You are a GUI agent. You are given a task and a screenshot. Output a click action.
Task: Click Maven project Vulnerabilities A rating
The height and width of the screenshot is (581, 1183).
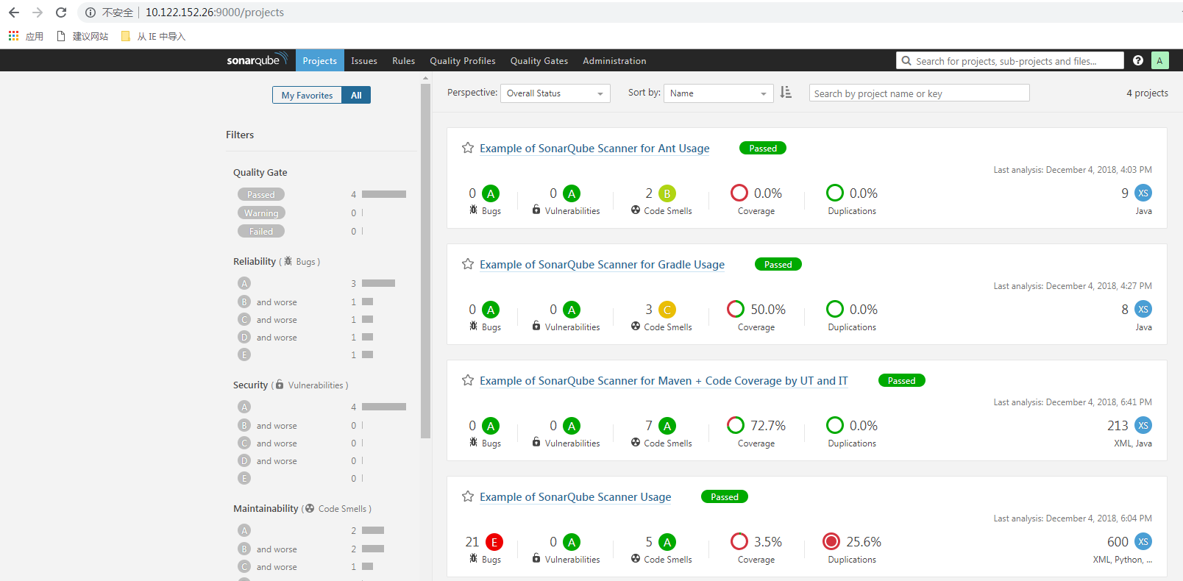(x=572, y=426)
